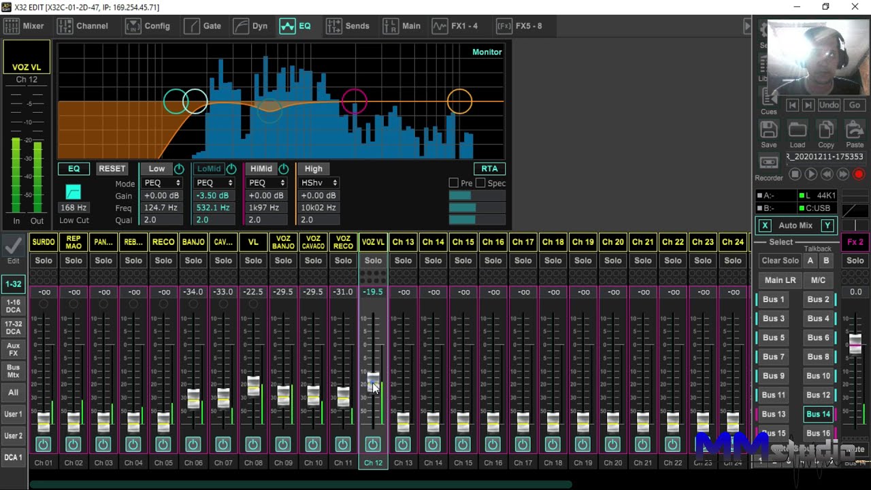Image resolution: width=871 pixels, height=490 pixels.
Task: Select the Main LR button
Action: 780,280
